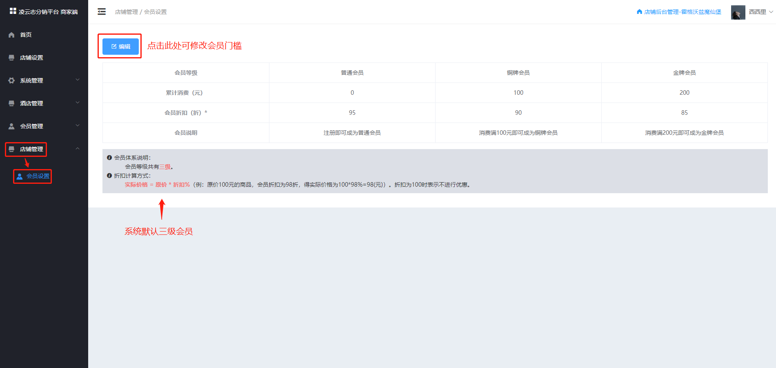Toggle the sidebar collapse hamburger icon
Image resolution: width=776 pixels, height=368 pixels.
102,11
